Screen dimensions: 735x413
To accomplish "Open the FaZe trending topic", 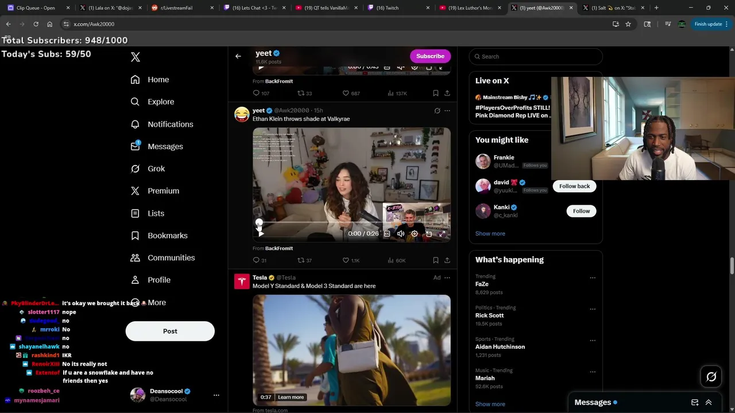I will (x=482, y=284).
